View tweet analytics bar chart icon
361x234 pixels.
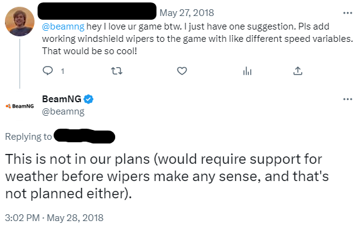click(x=247, y=71)
